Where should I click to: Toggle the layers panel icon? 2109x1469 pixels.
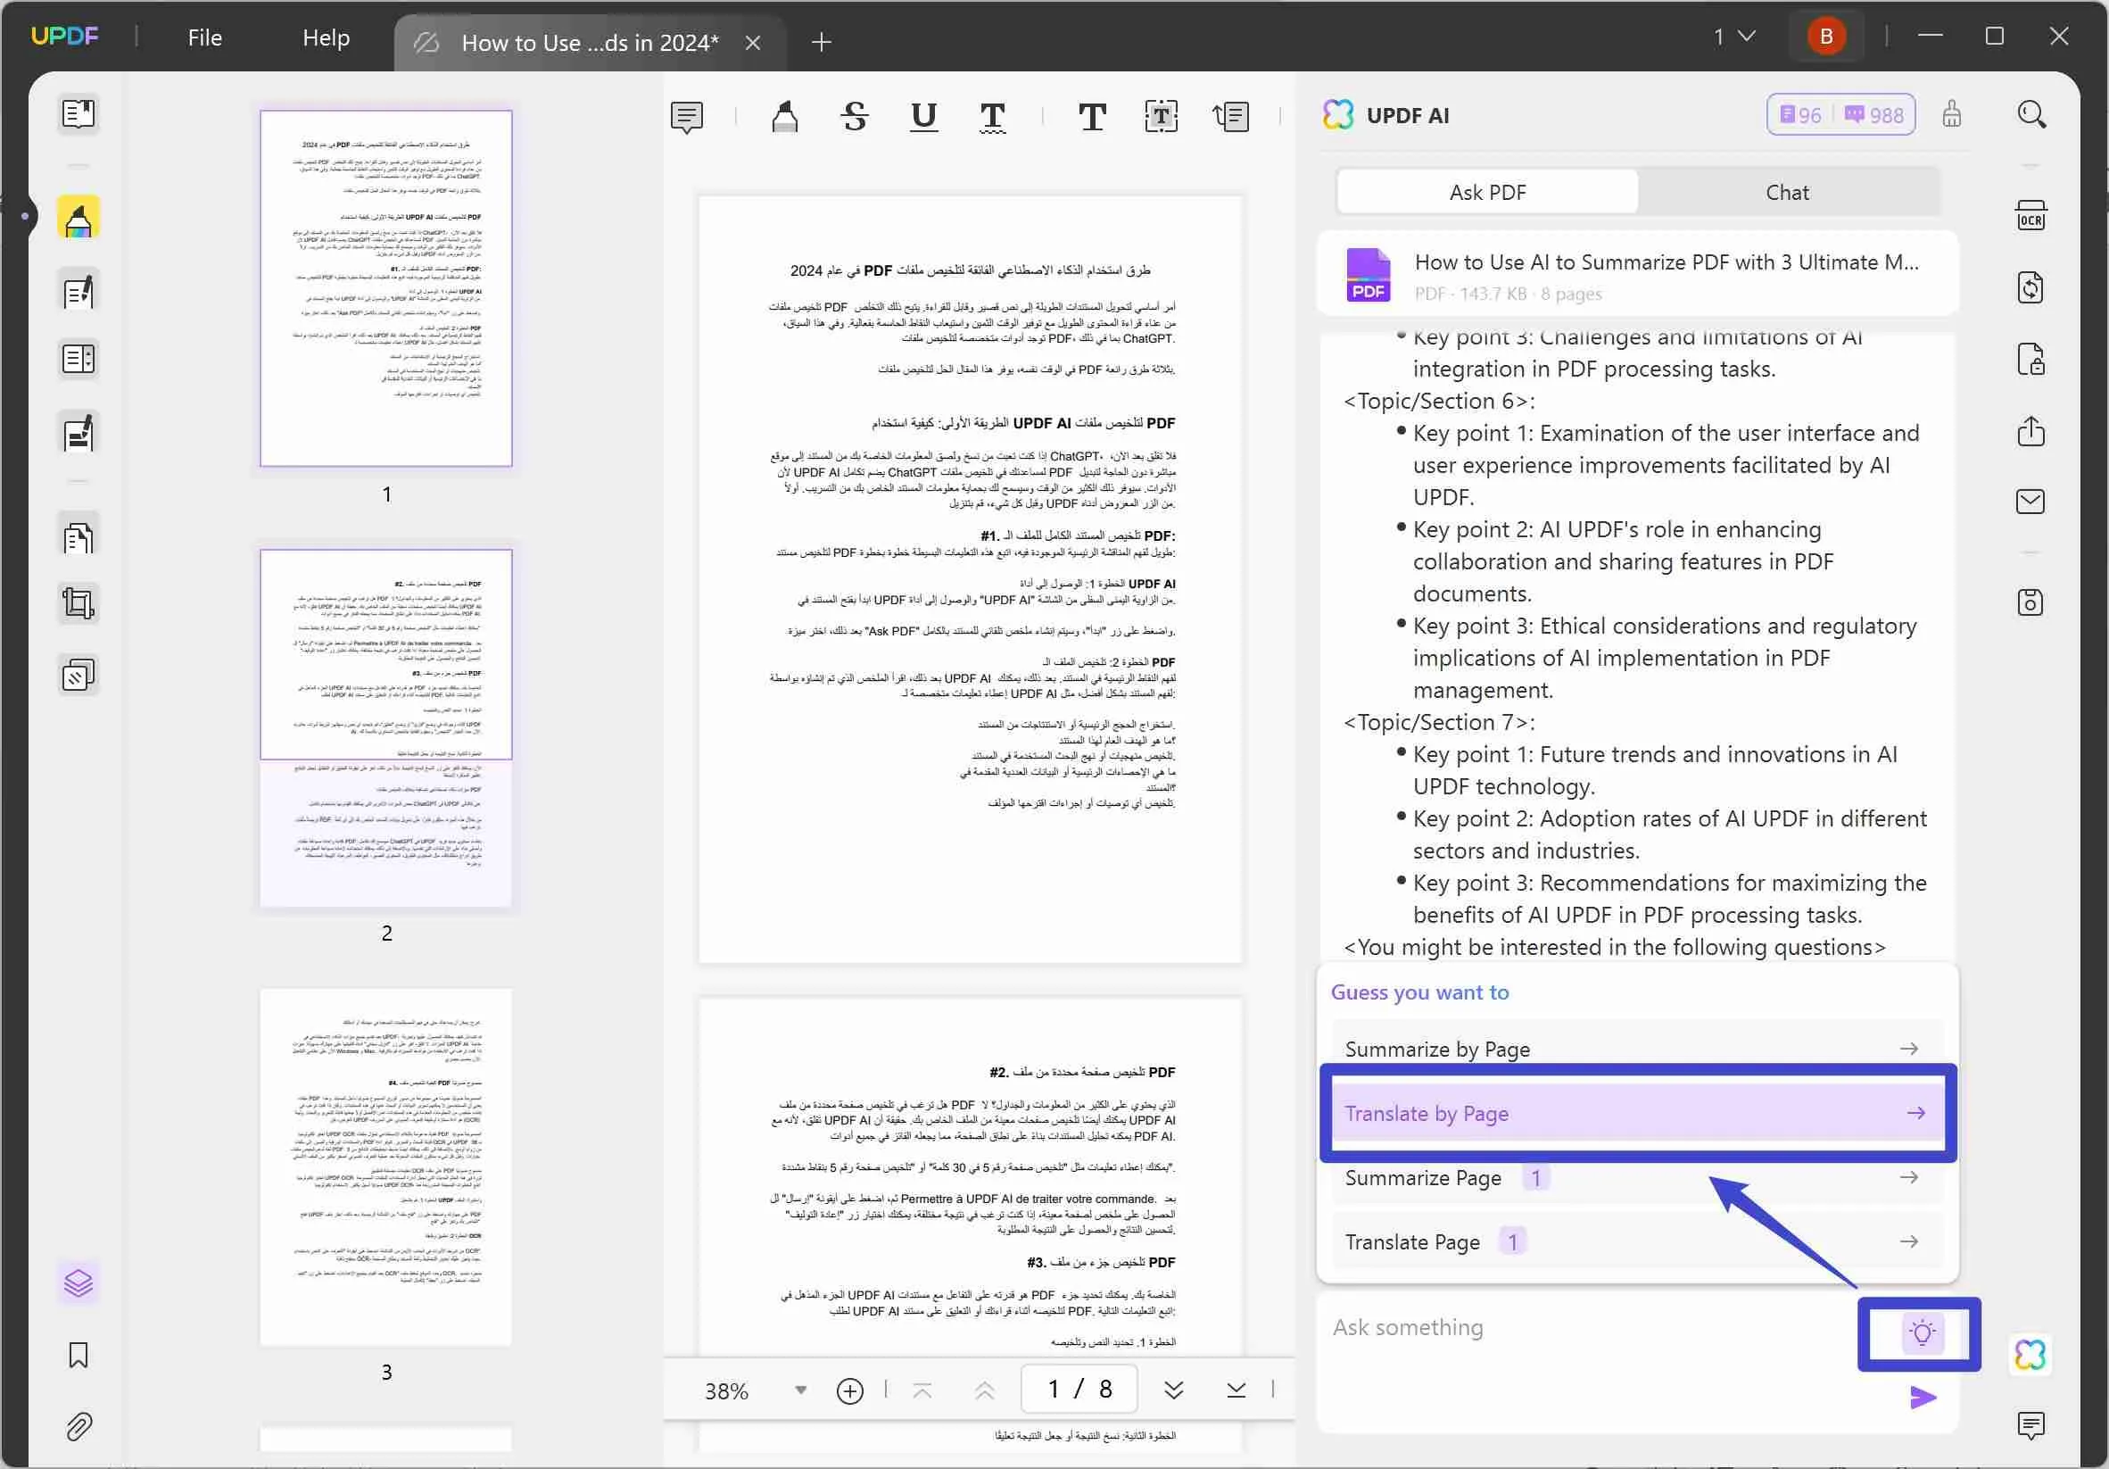tap(79, 1283)
